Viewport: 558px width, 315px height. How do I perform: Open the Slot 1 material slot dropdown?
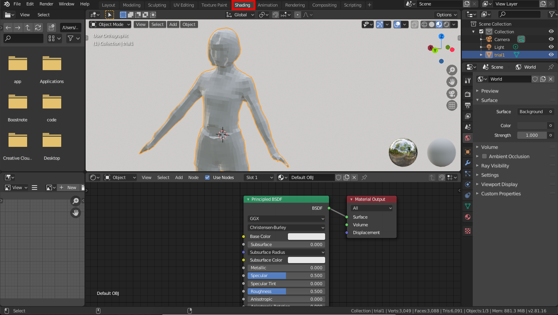click(259, 177)
